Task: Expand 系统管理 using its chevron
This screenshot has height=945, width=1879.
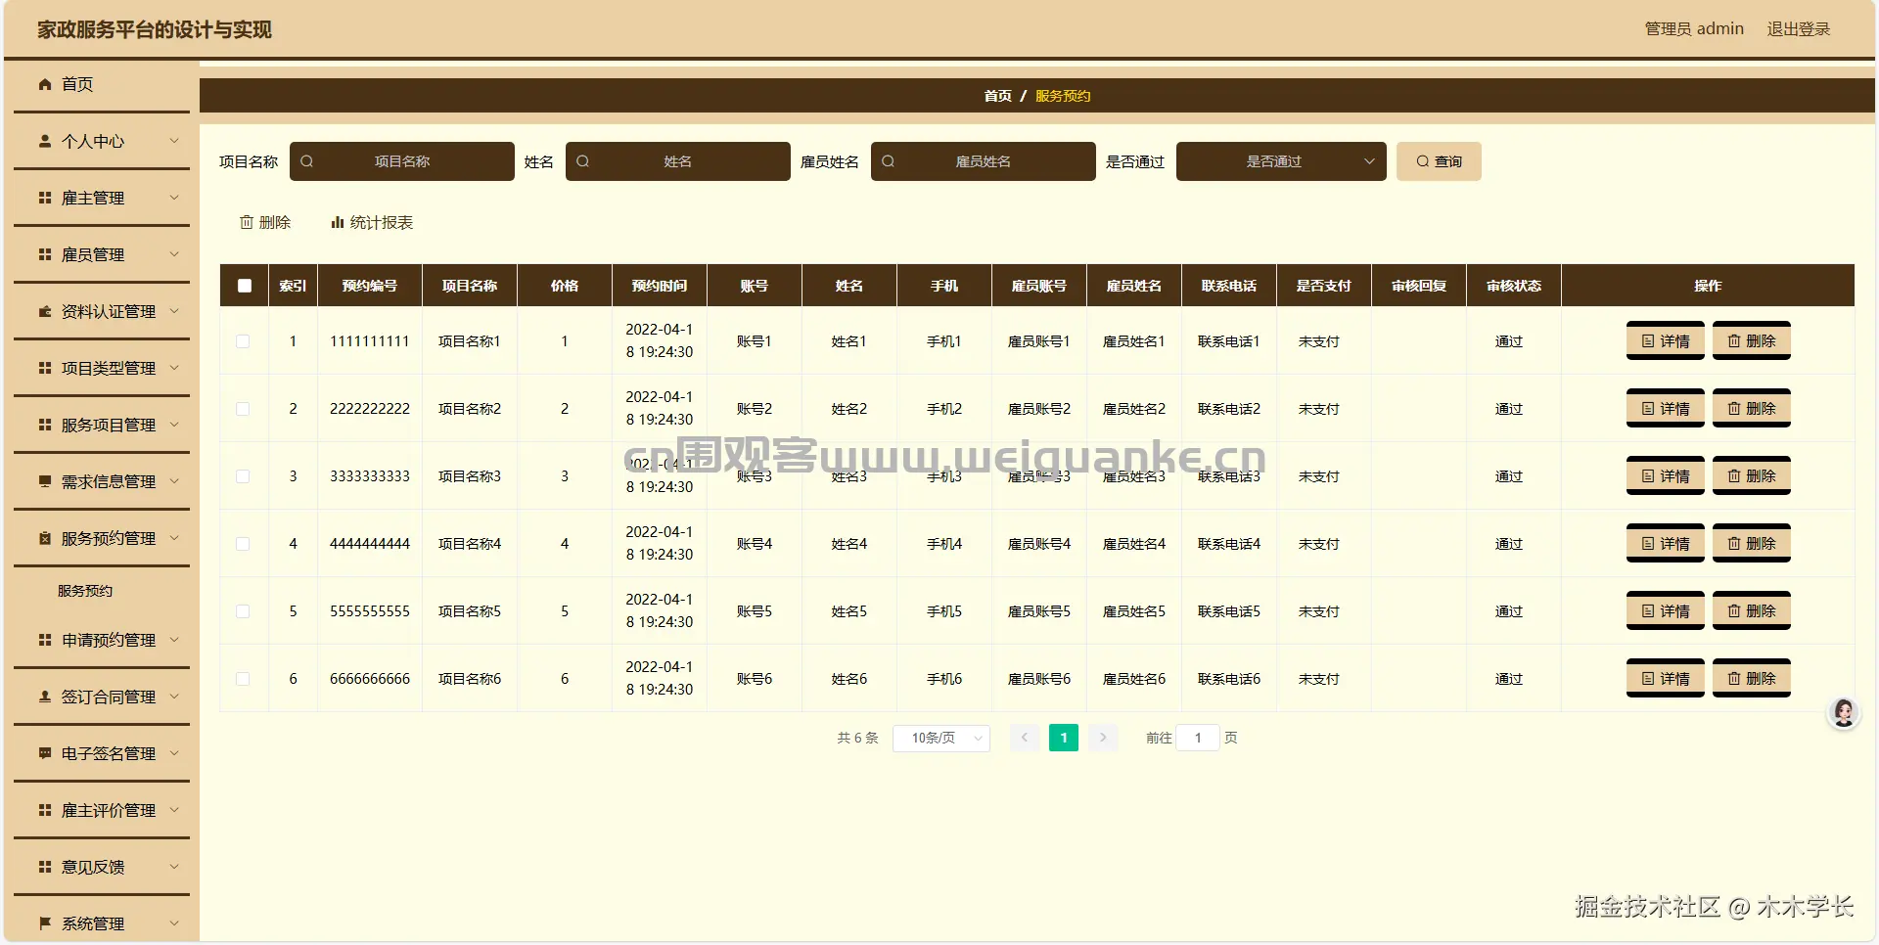Action: [x=174, y=923]
